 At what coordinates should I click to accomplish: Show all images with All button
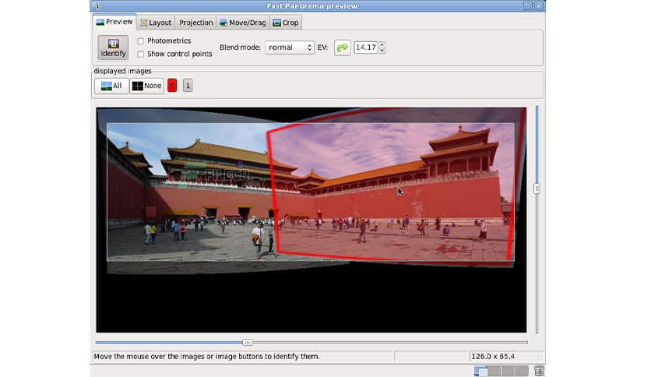111,86
